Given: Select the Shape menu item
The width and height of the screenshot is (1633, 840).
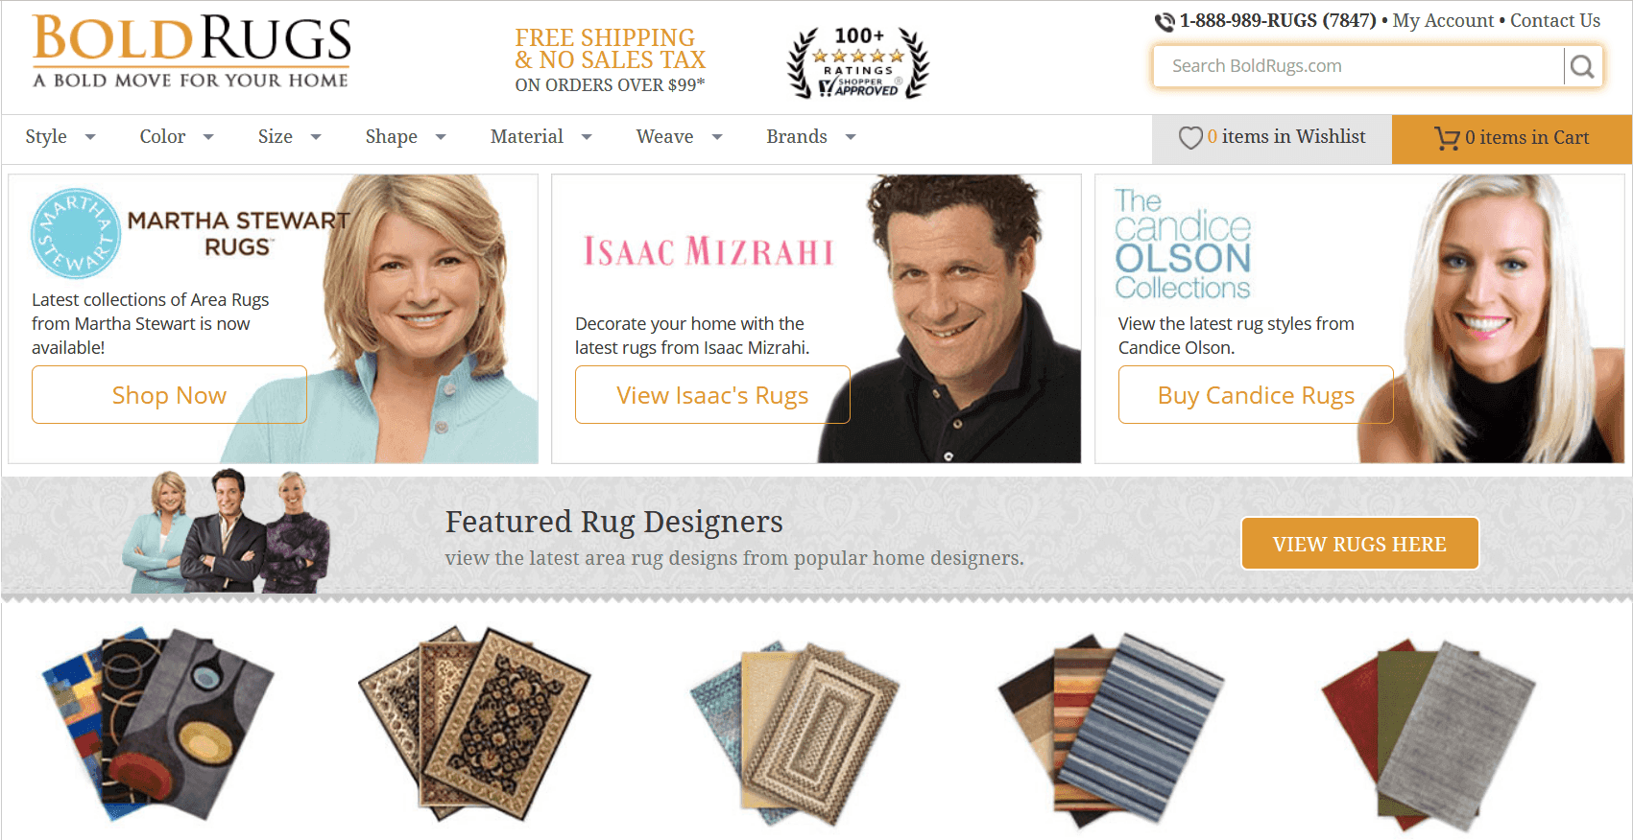Looking at the screenshot, I should point(404,137).
